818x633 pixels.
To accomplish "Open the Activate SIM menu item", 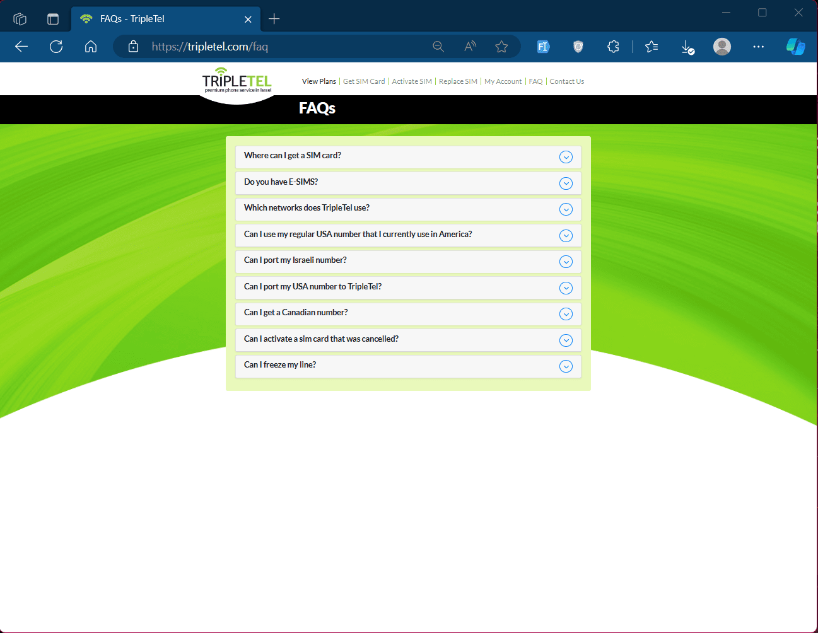I will click(x=412, y=81).
